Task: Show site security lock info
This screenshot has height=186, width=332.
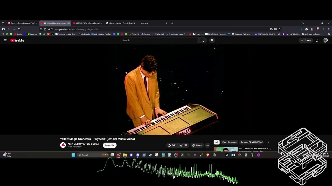Action: [x=45, y=29]
